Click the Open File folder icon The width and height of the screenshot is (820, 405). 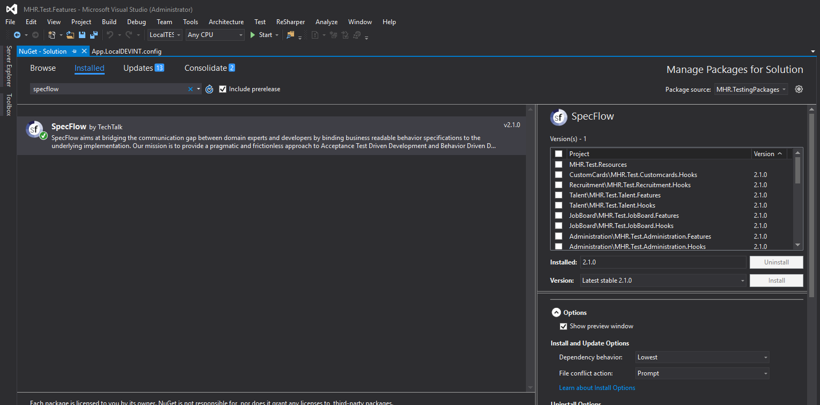[70, 35]
